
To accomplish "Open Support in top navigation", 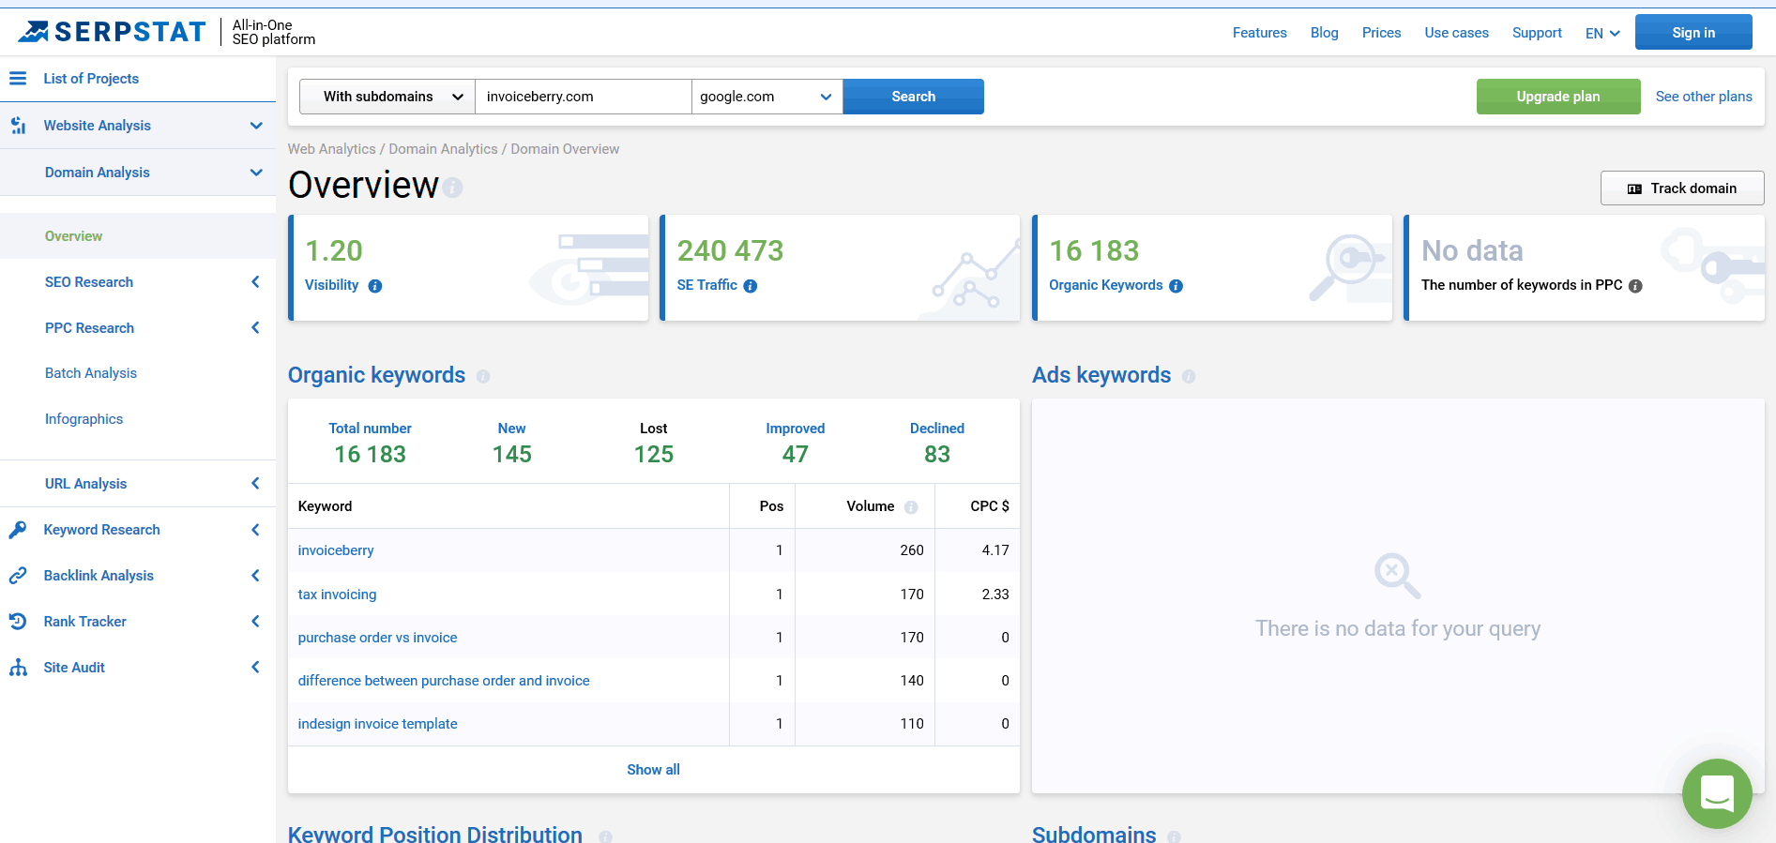I will (x=1537, y=33).
